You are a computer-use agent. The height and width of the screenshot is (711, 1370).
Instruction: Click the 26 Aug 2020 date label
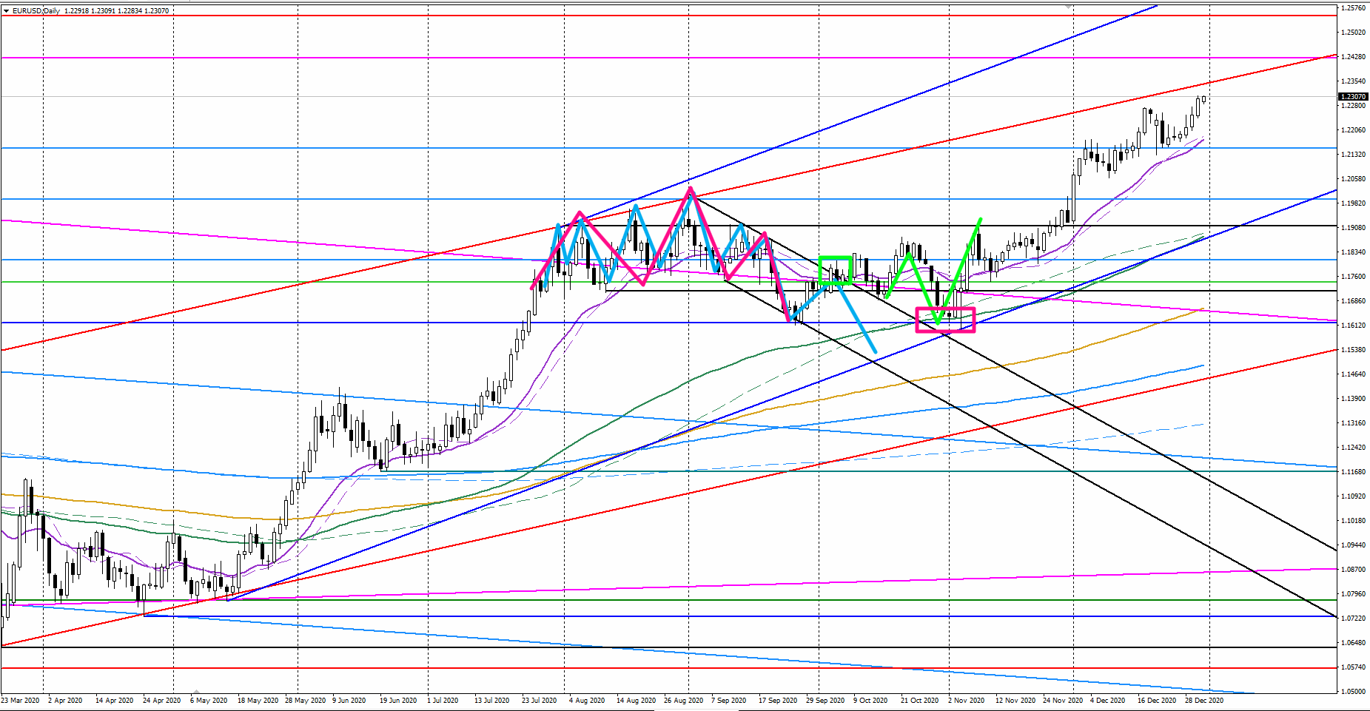[x=683, y=701]
